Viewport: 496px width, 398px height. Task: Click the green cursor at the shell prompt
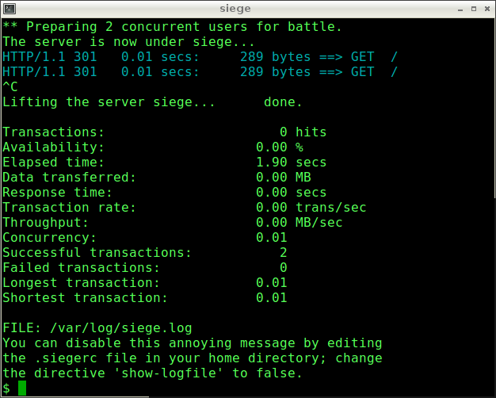pos(22,388)
